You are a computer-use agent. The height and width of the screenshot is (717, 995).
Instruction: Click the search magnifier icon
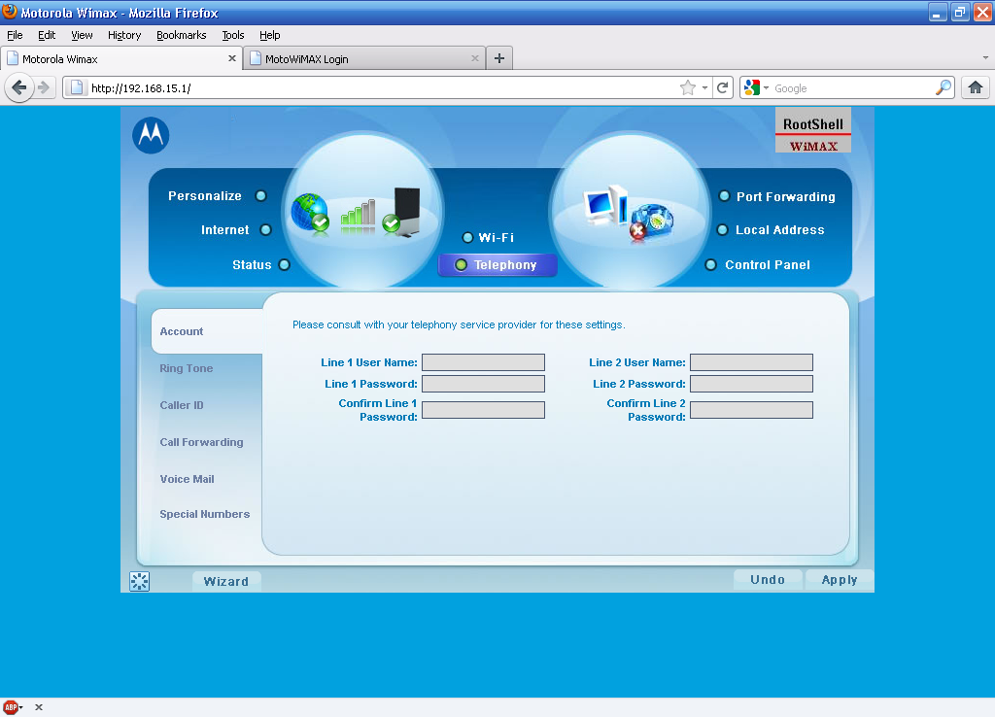coord(944,87)
